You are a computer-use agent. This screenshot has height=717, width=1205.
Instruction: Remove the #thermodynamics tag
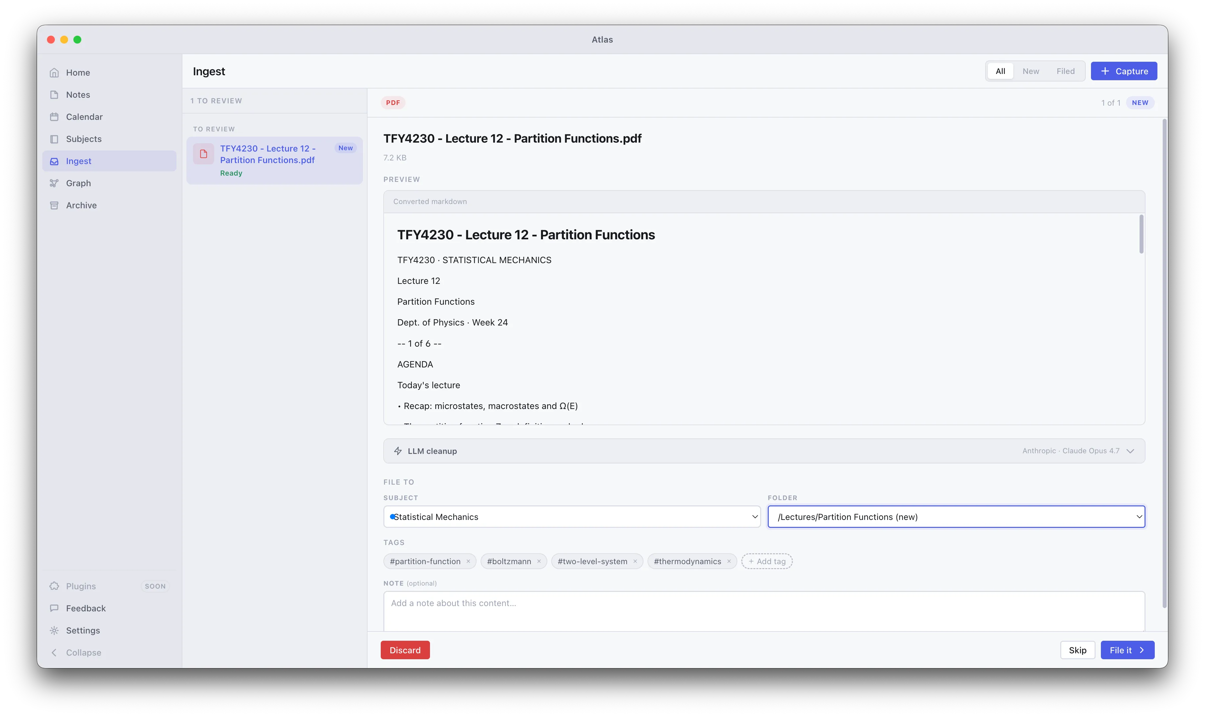point(729,562)
